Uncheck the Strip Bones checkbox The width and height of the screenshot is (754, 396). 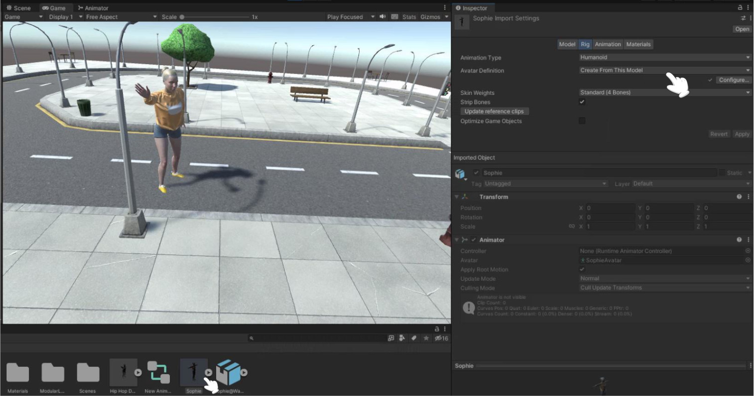tap(582, 102)
